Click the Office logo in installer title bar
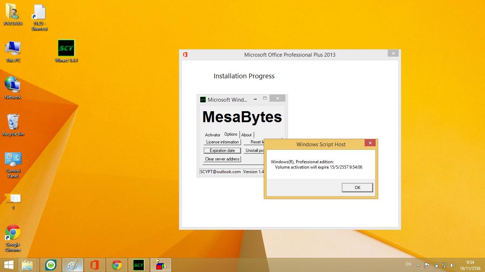485x272 pixels. 185,55
